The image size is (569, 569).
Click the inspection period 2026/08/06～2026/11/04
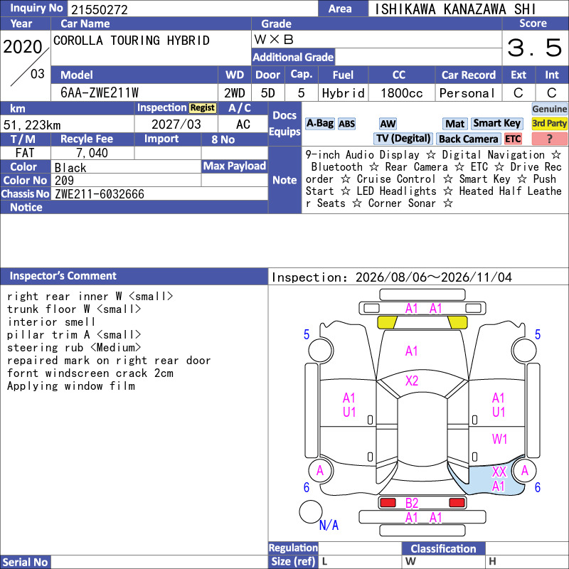coord(434,277)
